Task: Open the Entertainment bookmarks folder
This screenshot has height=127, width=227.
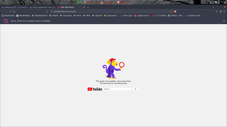Action: 40,16
